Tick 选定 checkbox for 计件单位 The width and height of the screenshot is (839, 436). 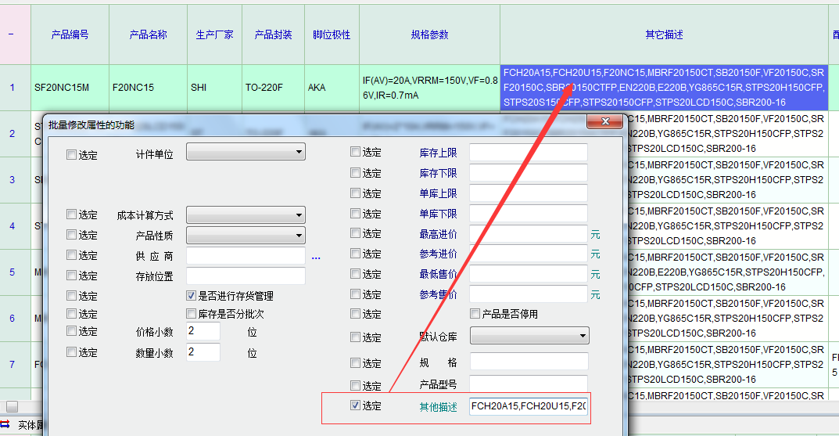(x=72, y=155)
